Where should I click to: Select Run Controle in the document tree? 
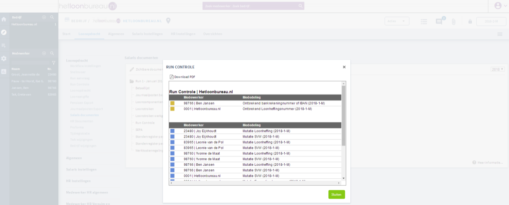[145, 123]
